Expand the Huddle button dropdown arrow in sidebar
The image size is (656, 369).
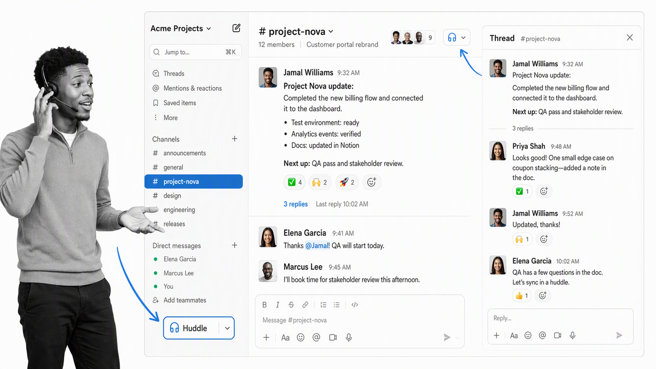227,328
